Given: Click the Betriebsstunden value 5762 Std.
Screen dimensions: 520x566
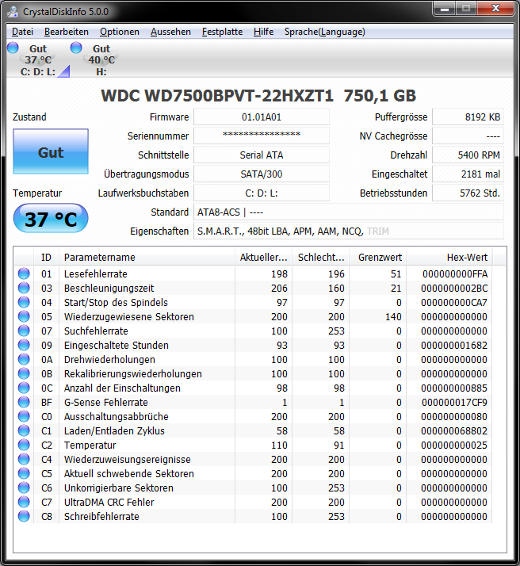Looking at the screenshot, I should click(x=468, y=193).
